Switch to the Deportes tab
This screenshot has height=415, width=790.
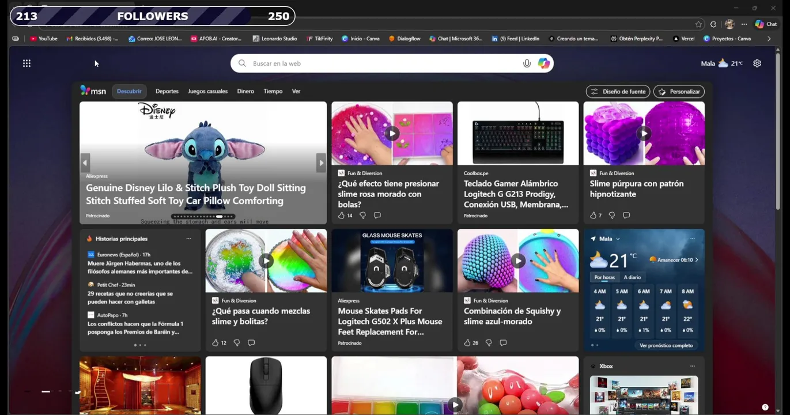[167, 91]
